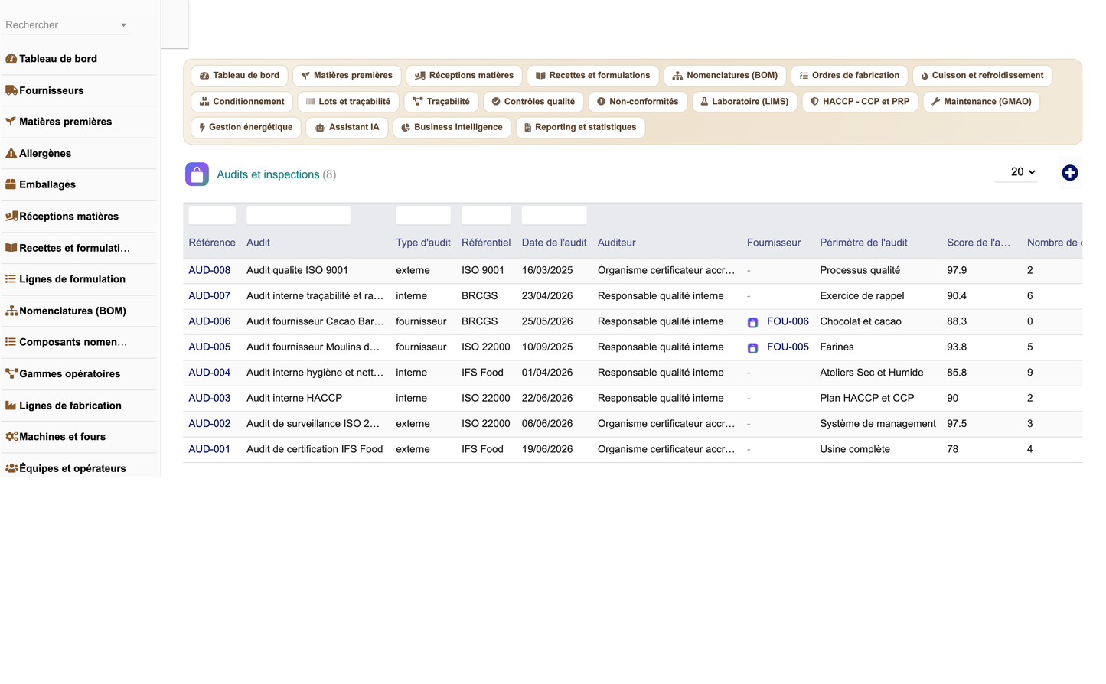Open audit record AUD-004

pos(210,373)
